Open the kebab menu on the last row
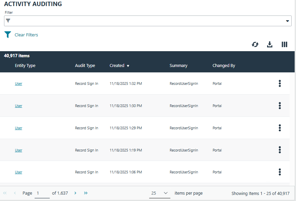 point(280,172)
